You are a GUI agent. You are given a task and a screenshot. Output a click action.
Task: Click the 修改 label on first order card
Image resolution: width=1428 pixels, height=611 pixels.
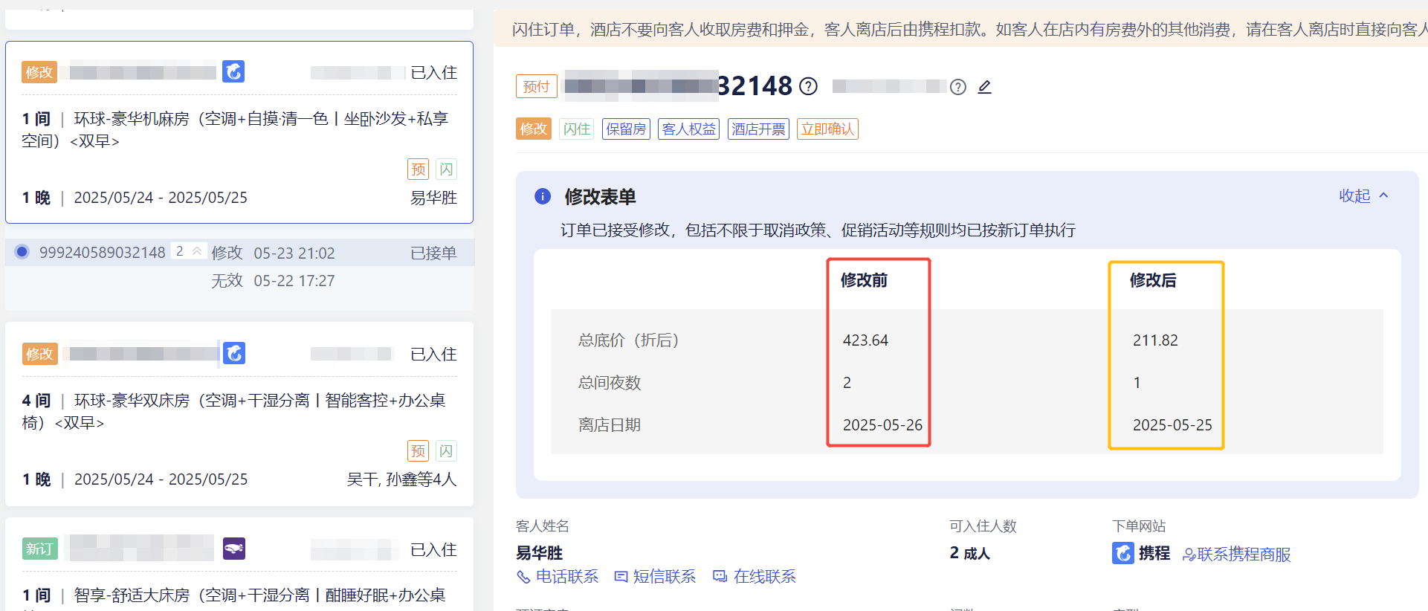tap(39, 72)
